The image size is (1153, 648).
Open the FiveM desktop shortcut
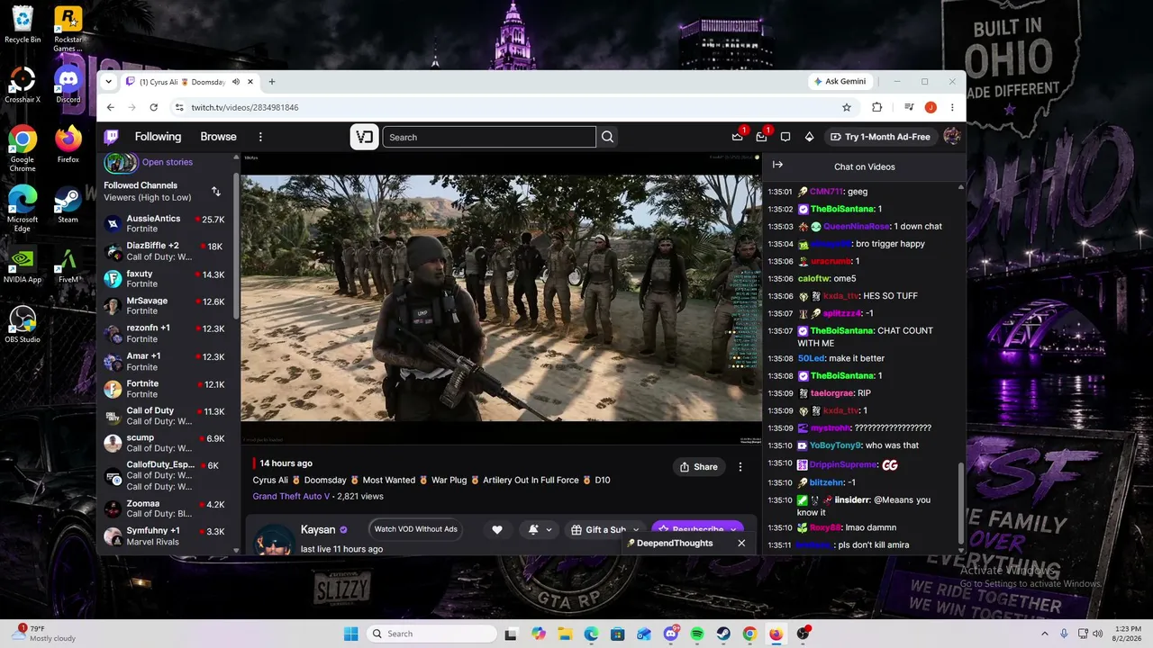coord(68,265)
